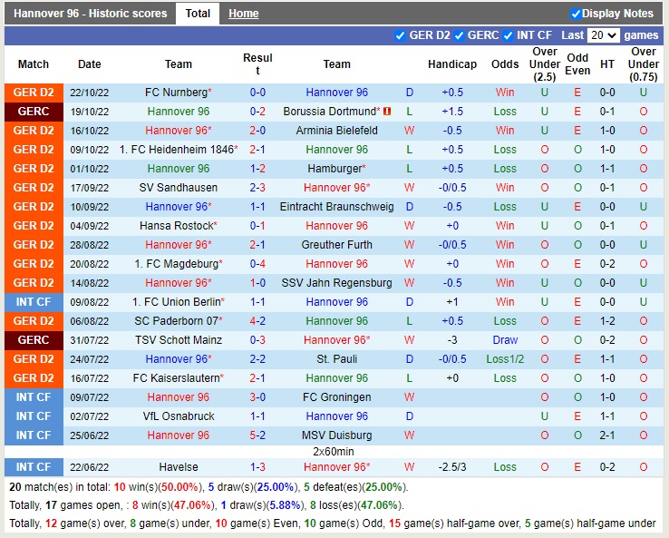Screen dimensions: 669x538
Task: Select the Eintracht Braunschweig team link
Action: pos(336,207)
